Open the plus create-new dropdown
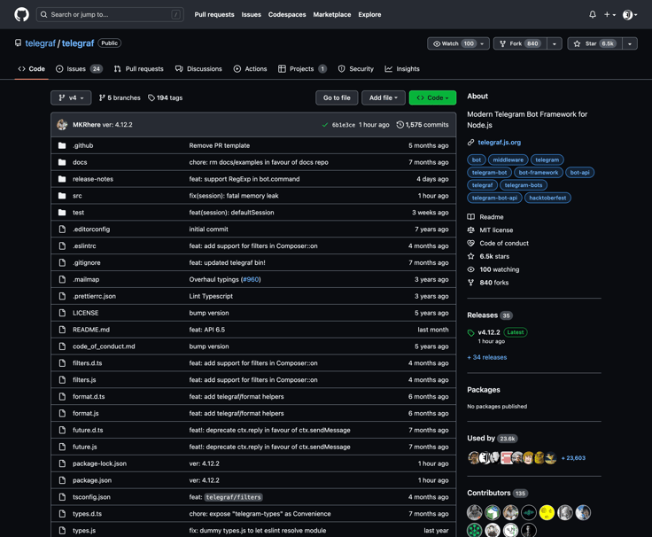The height and width of the screenshot is (537, 652). pos(609,14)
